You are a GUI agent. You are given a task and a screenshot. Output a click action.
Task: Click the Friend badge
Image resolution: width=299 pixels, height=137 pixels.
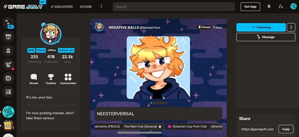point(41,50)
